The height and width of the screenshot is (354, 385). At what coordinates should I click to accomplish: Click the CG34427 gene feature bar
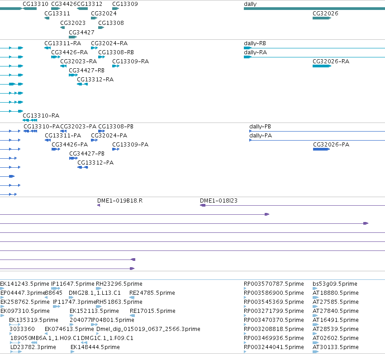73,37
